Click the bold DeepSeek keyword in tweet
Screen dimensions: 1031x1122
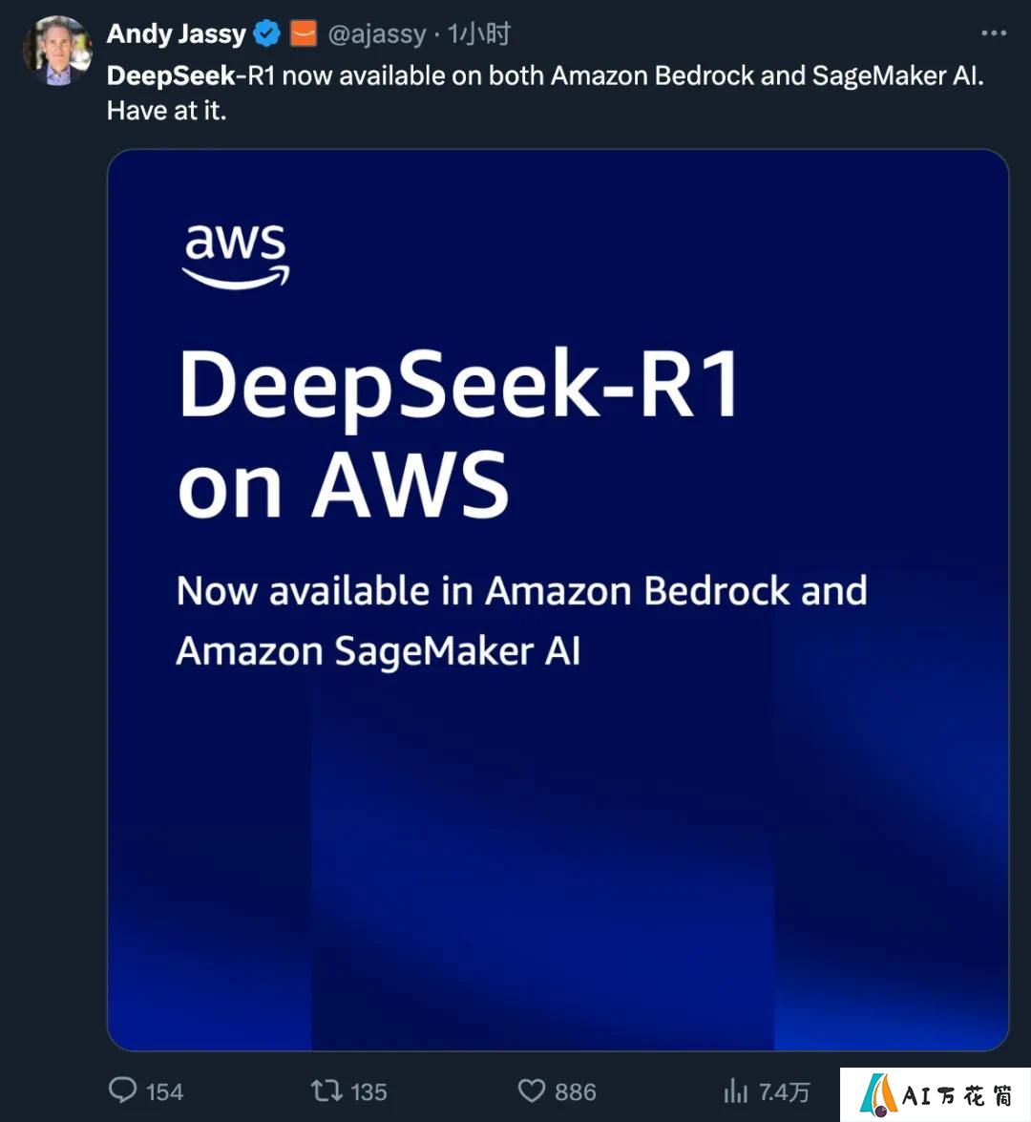pyautogui.click(x=171, y=75)
